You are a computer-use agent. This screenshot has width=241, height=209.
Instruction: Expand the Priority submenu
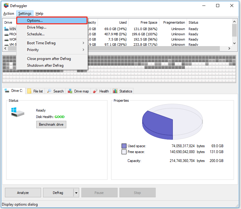[x=52, y=50]
